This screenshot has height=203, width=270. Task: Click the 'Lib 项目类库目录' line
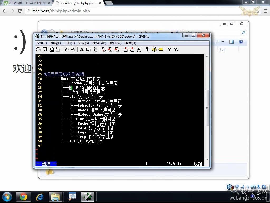click(86, 97)
